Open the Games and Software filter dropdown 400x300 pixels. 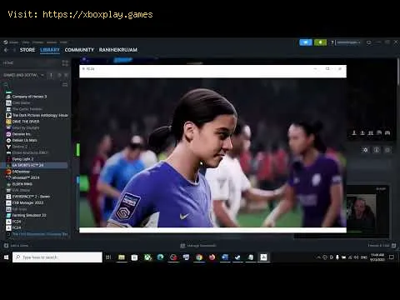point(23,75)
